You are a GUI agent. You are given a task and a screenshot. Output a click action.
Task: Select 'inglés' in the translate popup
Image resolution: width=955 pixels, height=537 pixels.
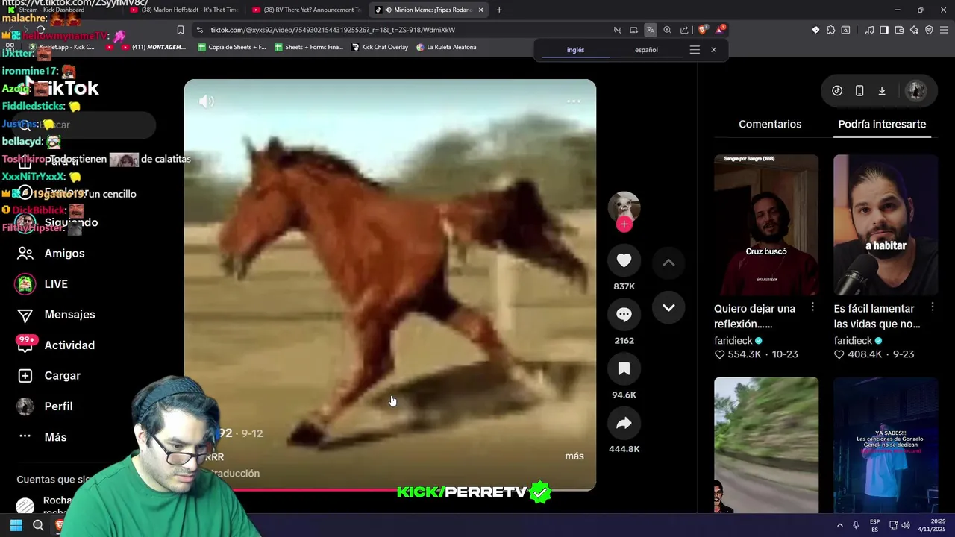coord(575,50)
